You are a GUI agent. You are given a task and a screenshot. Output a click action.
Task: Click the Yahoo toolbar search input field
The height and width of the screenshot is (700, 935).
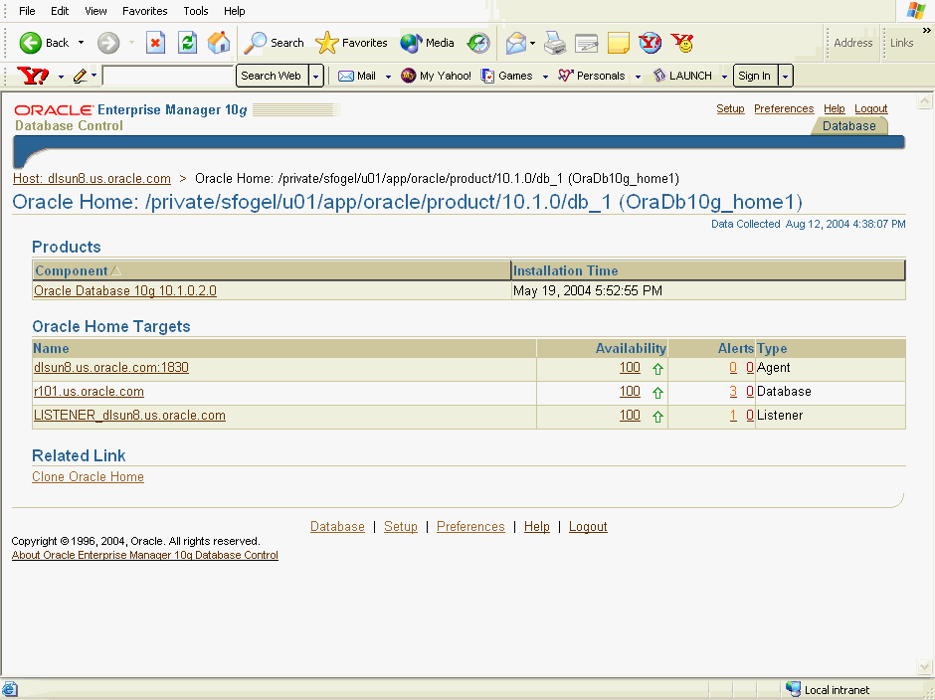click(168, 76)
